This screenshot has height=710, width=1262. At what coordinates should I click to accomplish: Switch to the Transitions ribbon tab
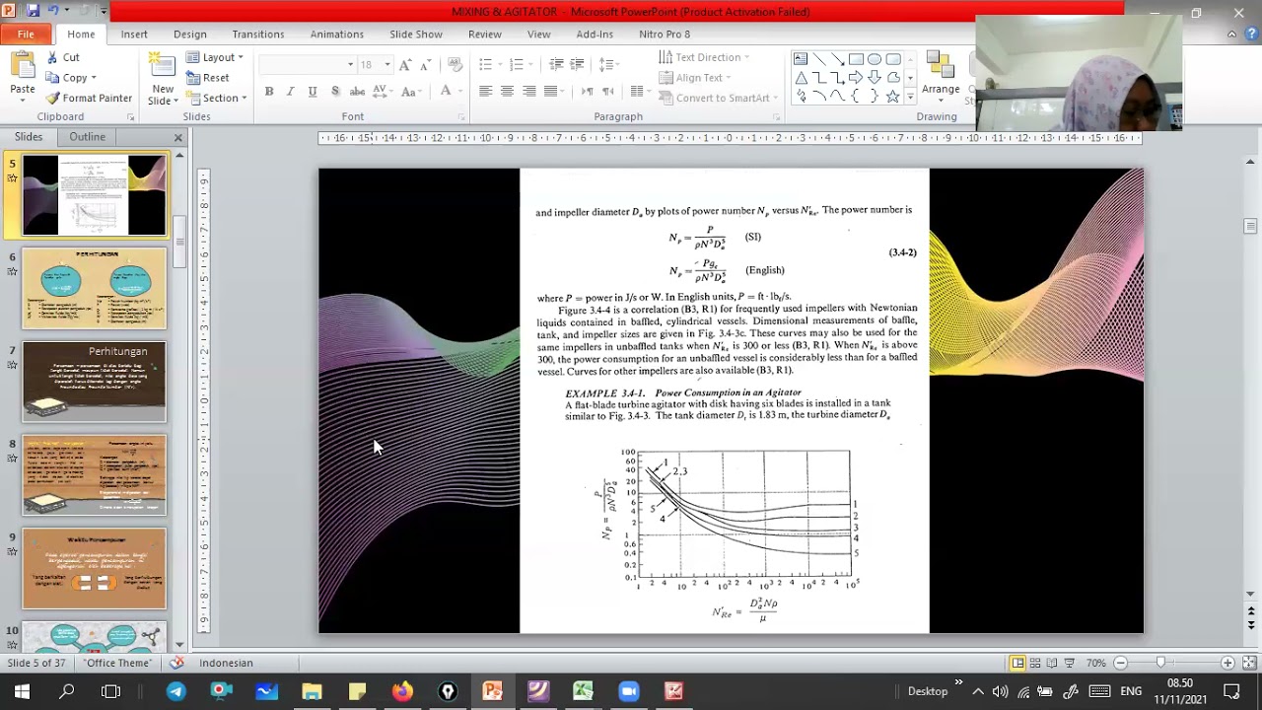pos(258,34)
